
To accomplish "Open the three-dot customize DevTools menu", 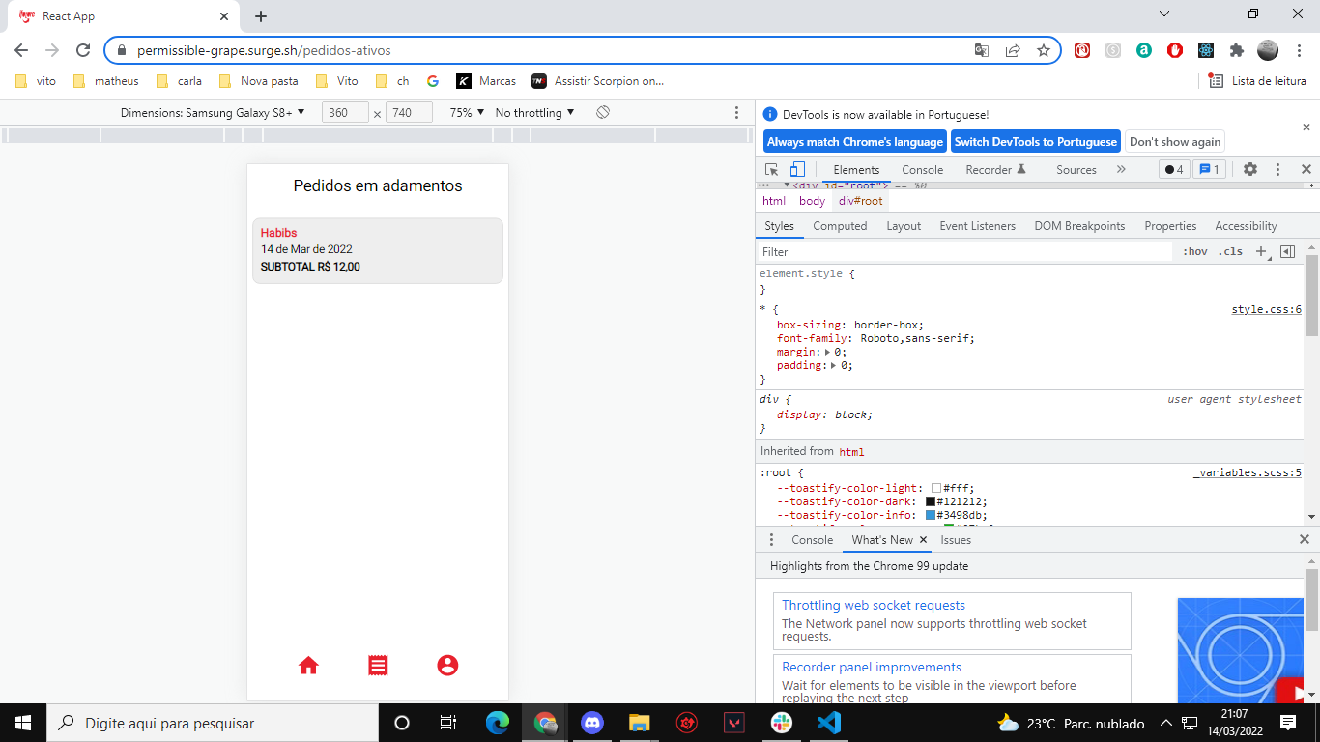I will pyautogui.click(x=1277, y=168).
